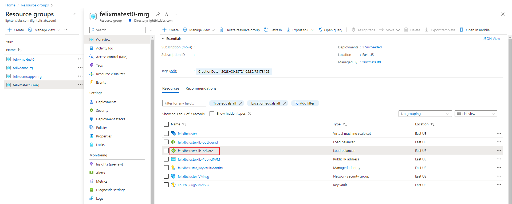Tick the felixlbcluster_VMnsg checkbox
This screenshot has height=204, width=512.
[x=166, y=176]
